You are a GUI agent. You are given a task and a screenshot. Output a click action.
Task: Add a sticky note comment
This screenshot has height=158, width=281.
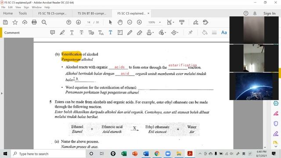point(53,32)
